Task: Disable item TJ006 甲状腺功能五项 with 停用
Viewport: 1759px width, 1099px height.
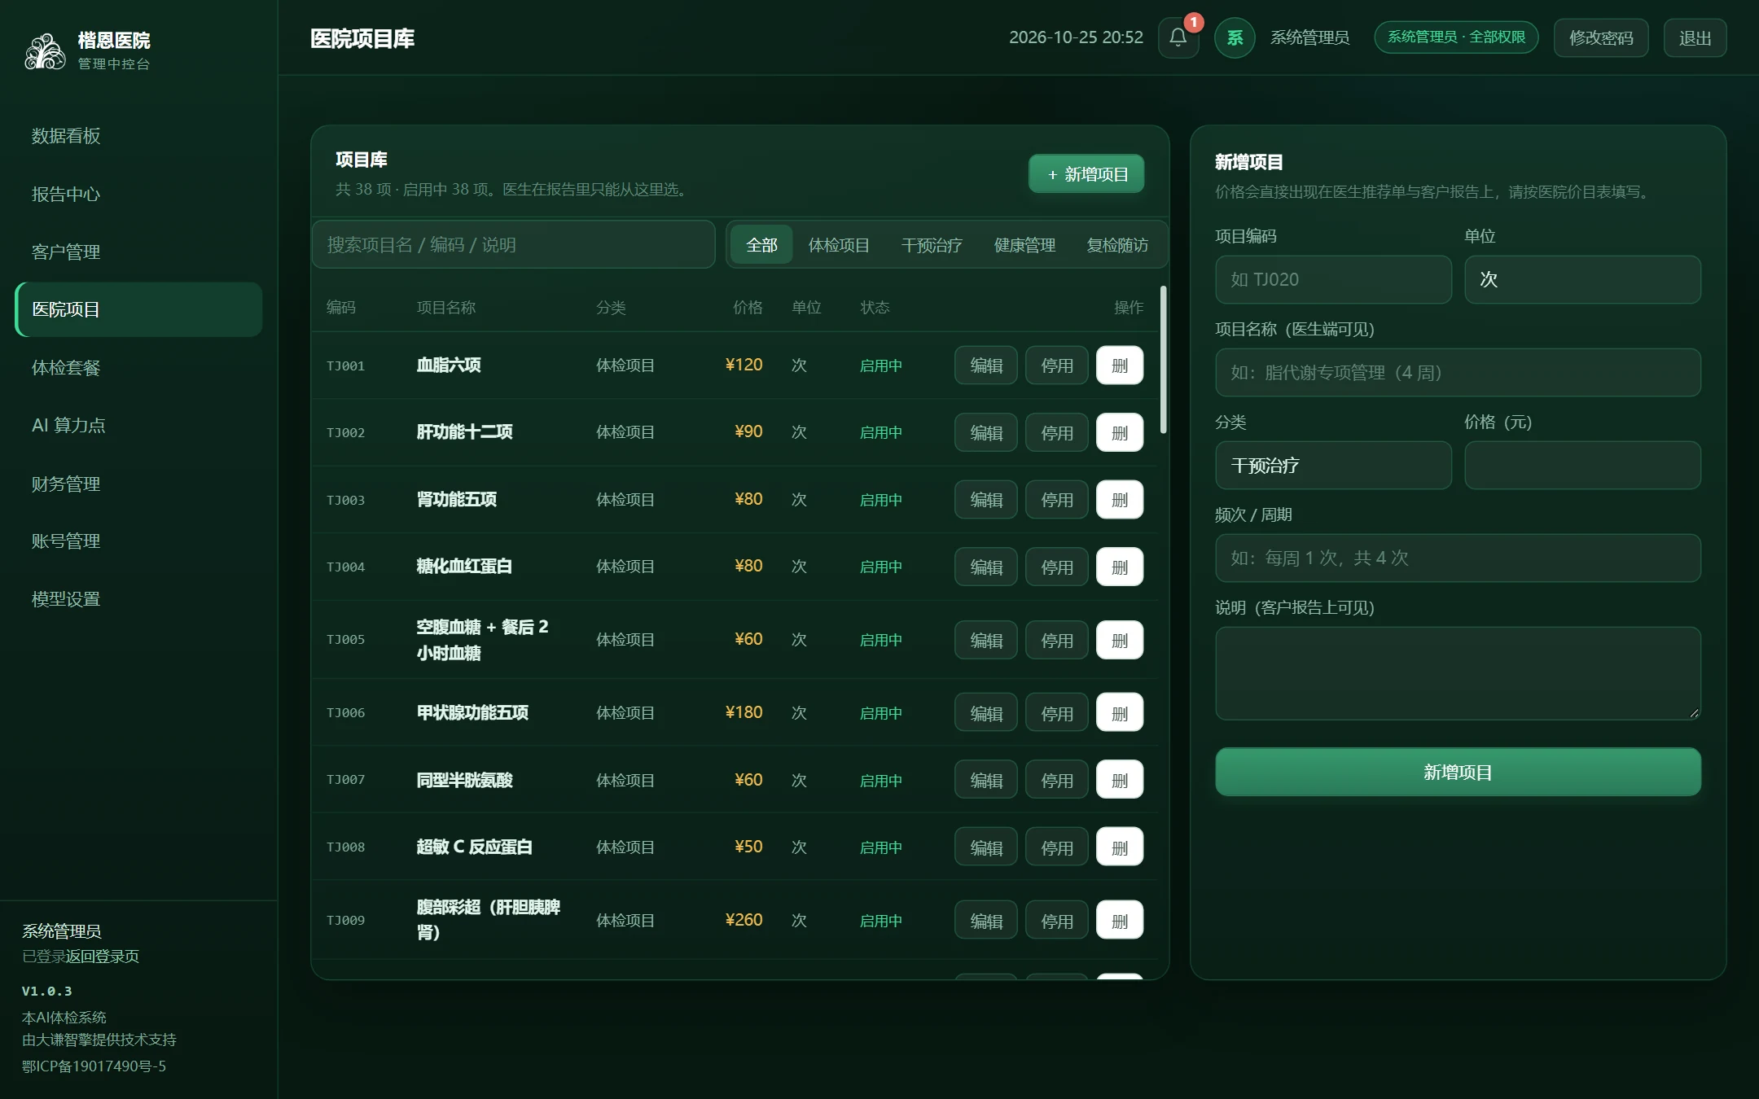Action: point(1056,713)
